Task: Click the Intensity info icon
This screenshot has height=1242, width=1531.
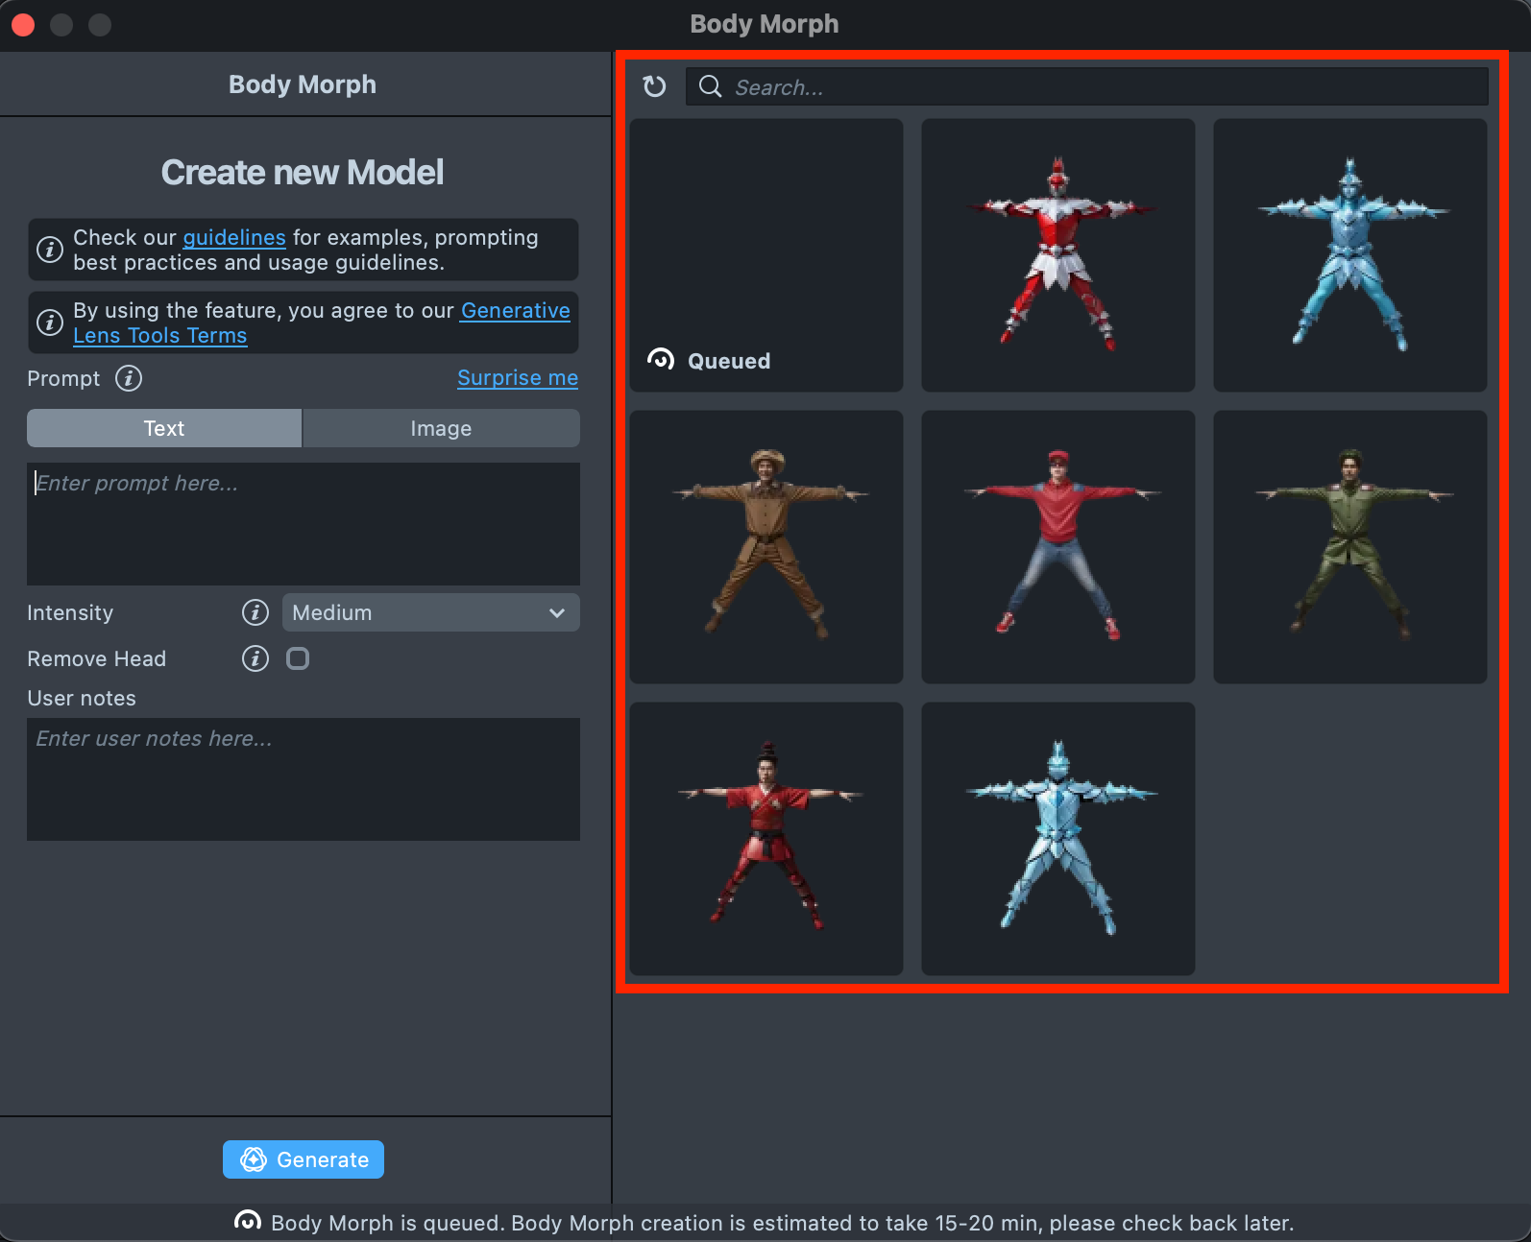Action: (x=255, y=612)
